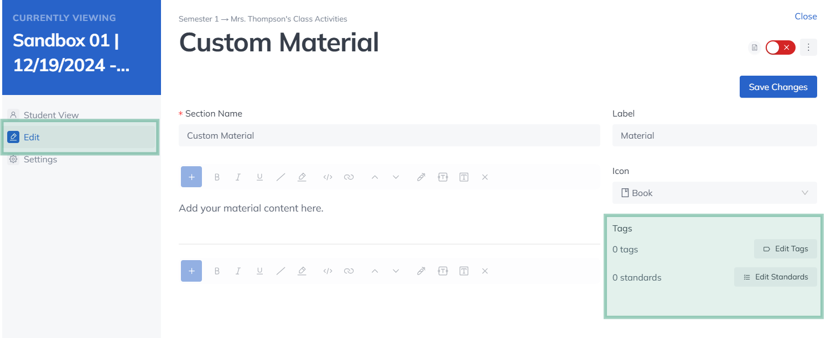The width and height of the screenshot is (826, 338).
Task: Select the highlighter icon in the top toolbar
Action: tap(302, 177)
